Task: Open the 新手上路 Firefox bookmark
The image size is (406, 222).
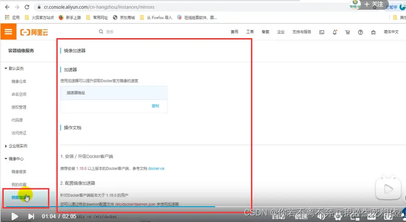Action: [70, 17]
